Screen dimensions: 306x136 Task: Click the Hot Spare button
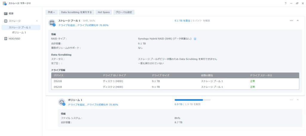tap(104, 12)
